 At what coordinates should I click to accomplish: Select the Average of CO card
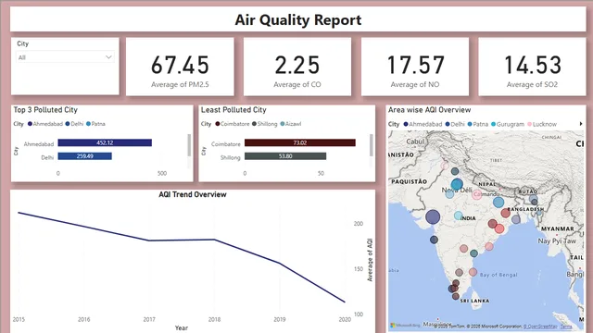click(x=297, y=67)
